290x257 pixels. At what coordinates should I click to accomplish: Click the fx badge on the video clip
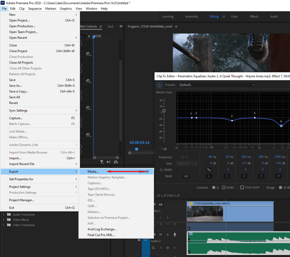point(191,203)
